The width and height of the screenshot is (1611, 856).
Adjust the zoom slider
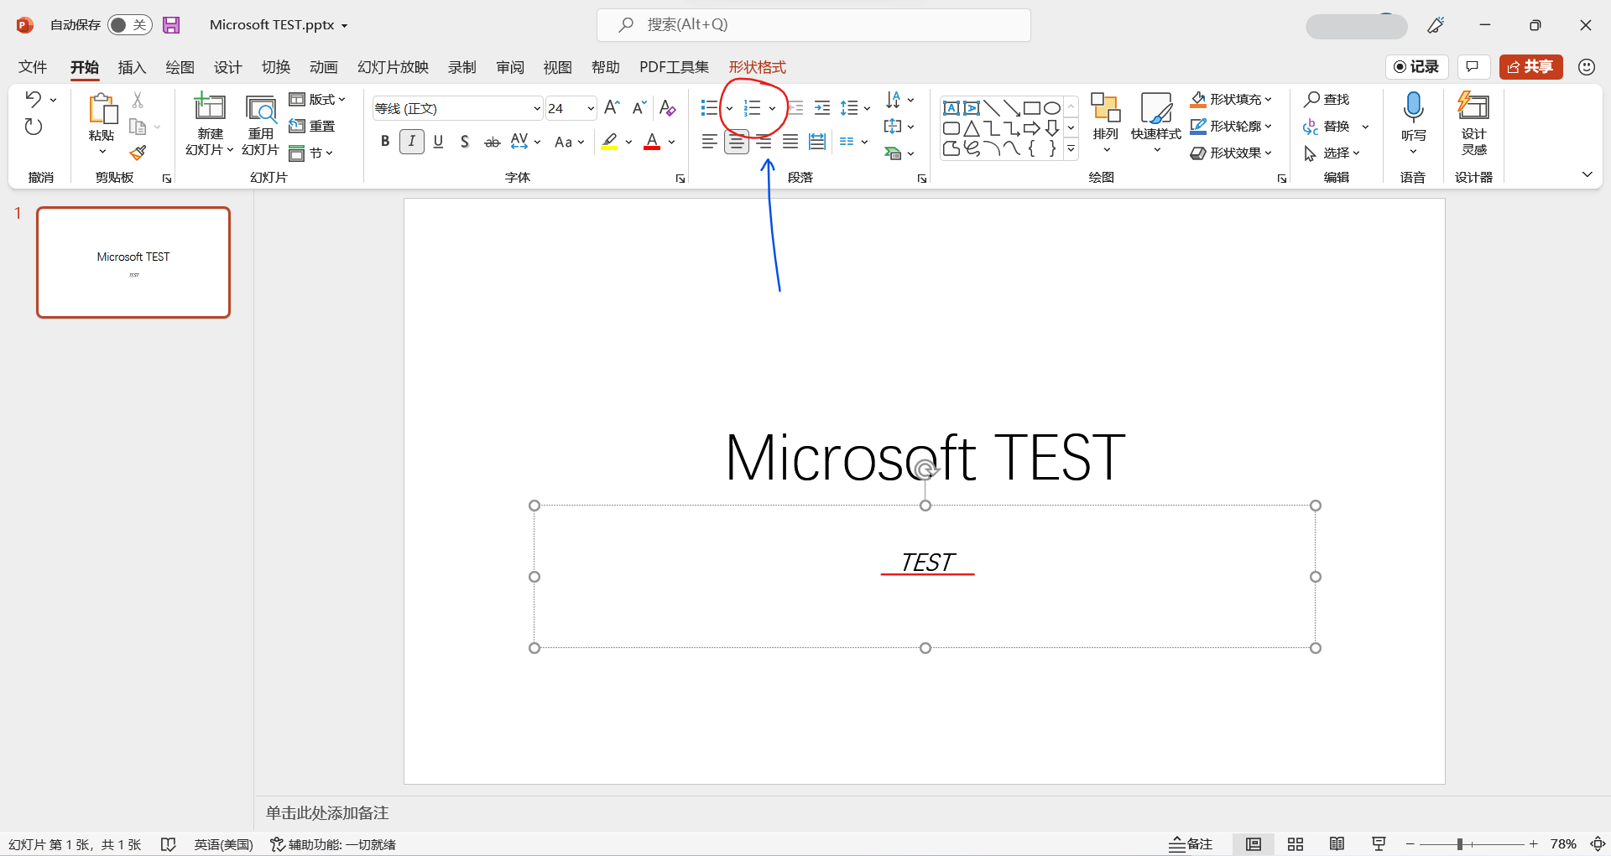(1460, 844)
